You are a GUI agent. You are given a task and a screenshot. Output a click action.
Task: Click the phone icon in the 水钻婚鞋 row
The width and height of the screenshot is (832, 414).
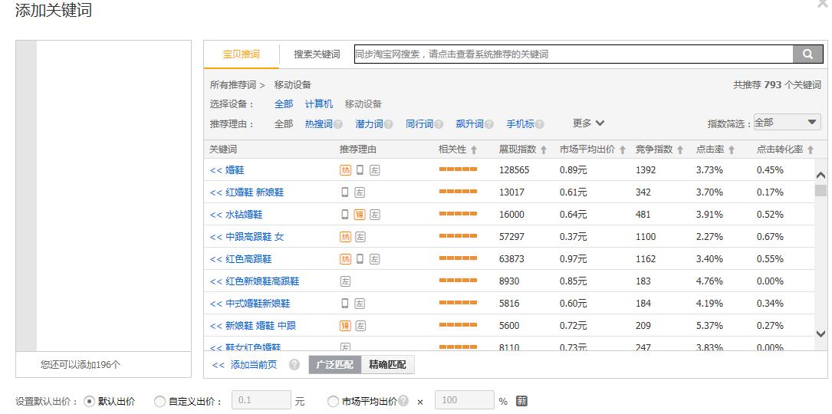tap(345, 215)
